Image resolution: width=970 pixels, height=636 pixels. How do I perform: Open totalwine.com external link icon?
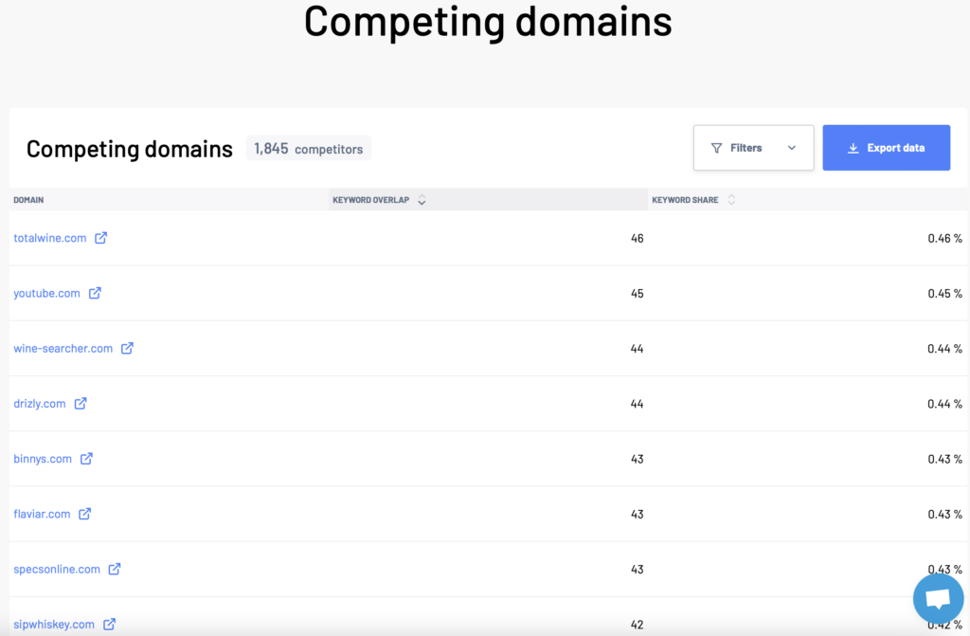point(100,238)
